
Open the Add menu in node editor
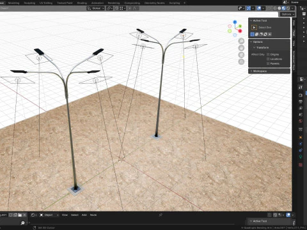[84, 215]
